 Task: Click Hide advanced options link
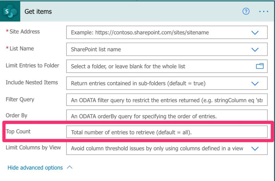point(35,168)
